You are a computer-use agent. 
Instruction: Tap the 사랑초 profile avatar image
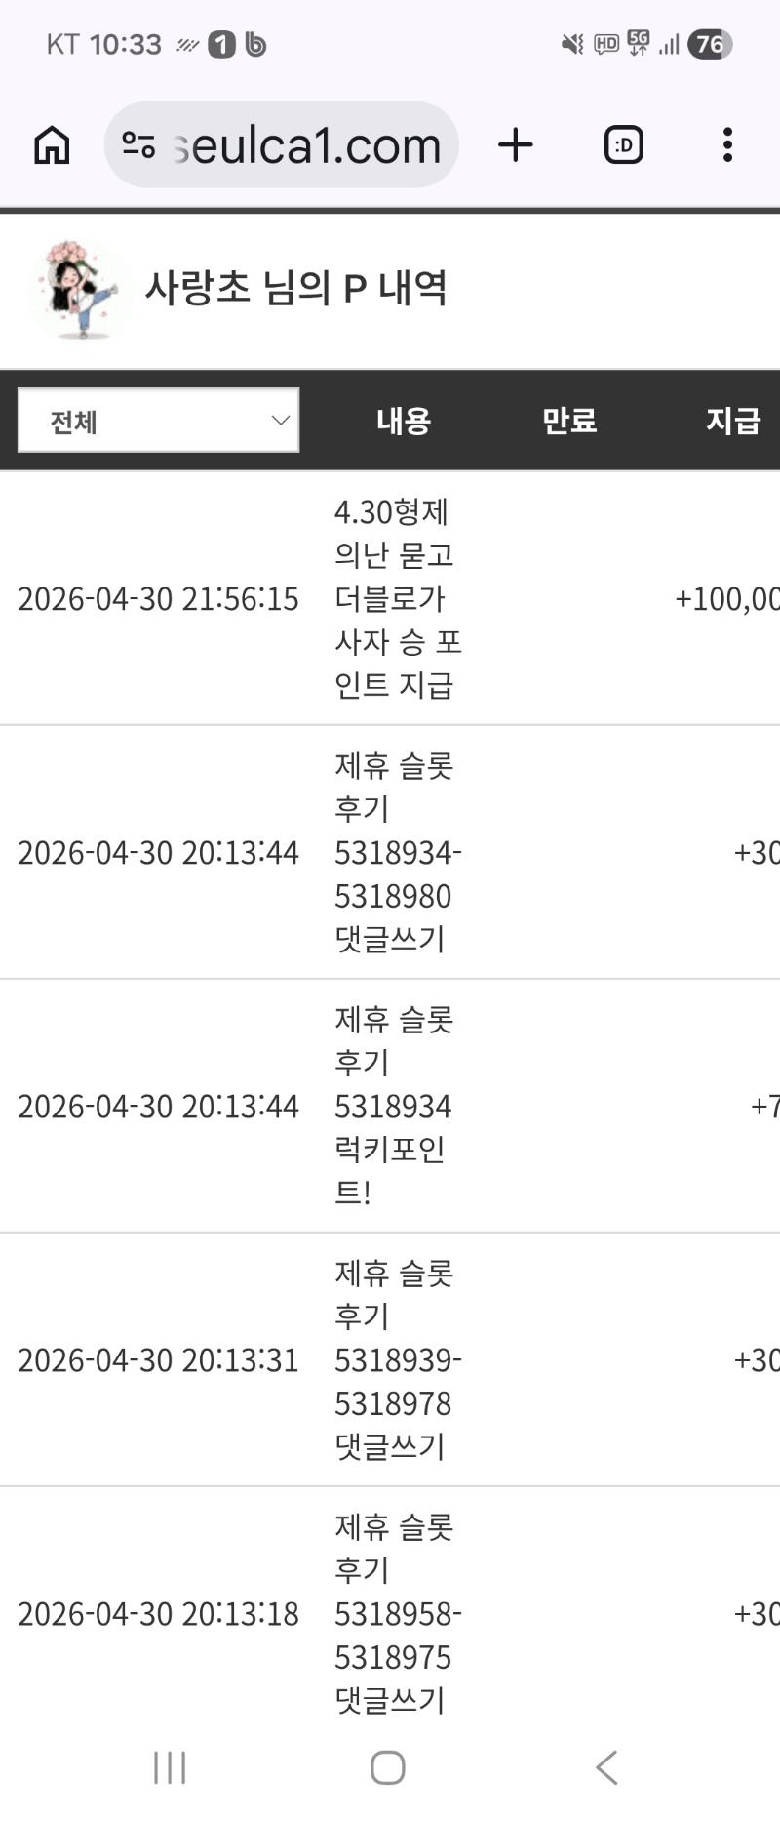click(79, 290)
